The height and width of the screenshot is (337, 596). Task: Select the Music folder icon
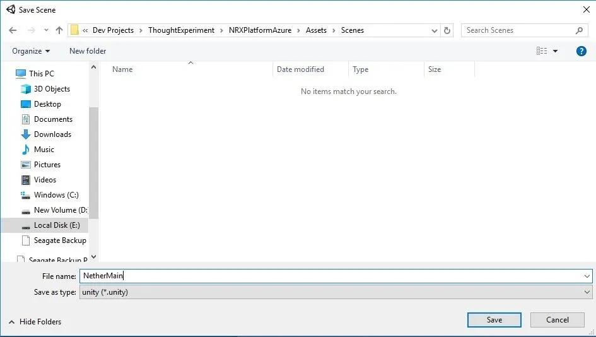26,150
